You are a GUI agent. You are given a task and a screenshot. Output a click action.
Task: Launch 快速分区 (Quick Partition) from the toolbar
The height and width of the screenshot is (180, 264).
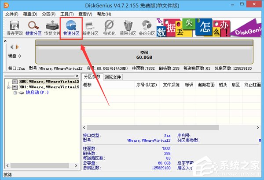71,27
